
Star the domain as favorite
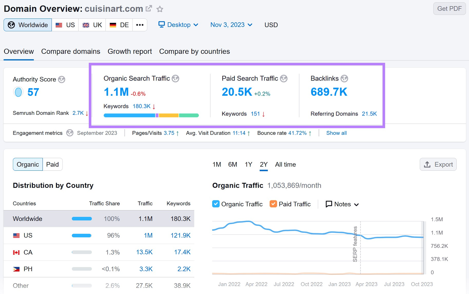pos(160,9)
